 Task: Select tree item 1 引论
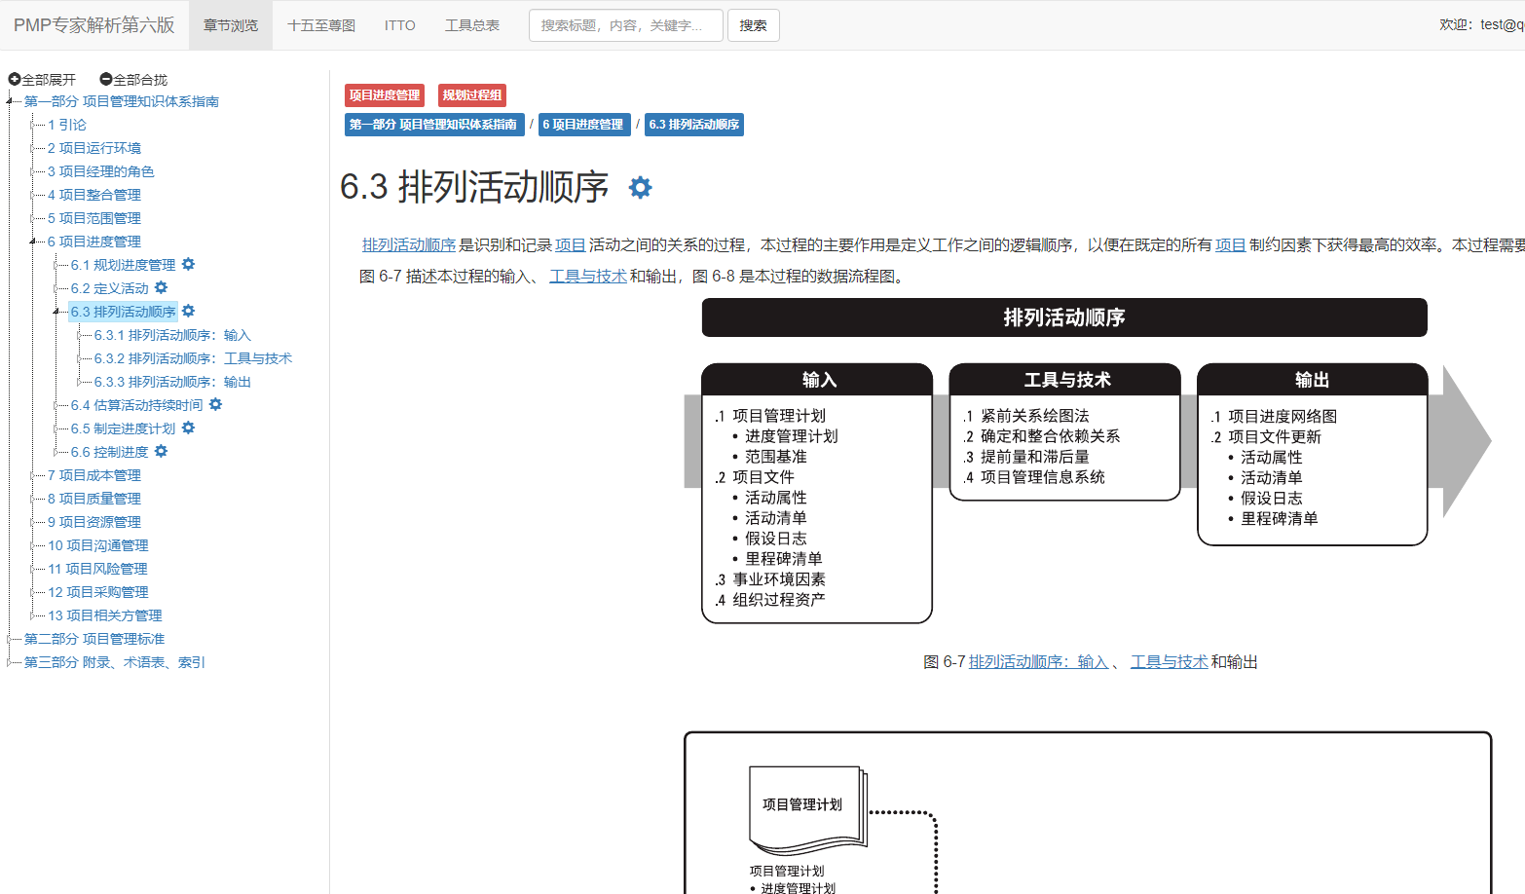(x=67, y=125)
